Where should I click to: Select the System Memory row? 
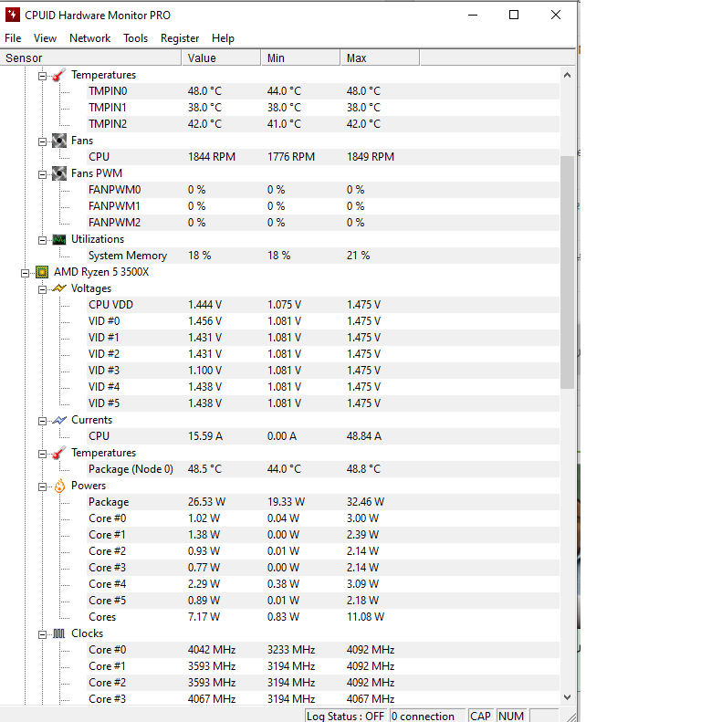[x=323, y=256]
